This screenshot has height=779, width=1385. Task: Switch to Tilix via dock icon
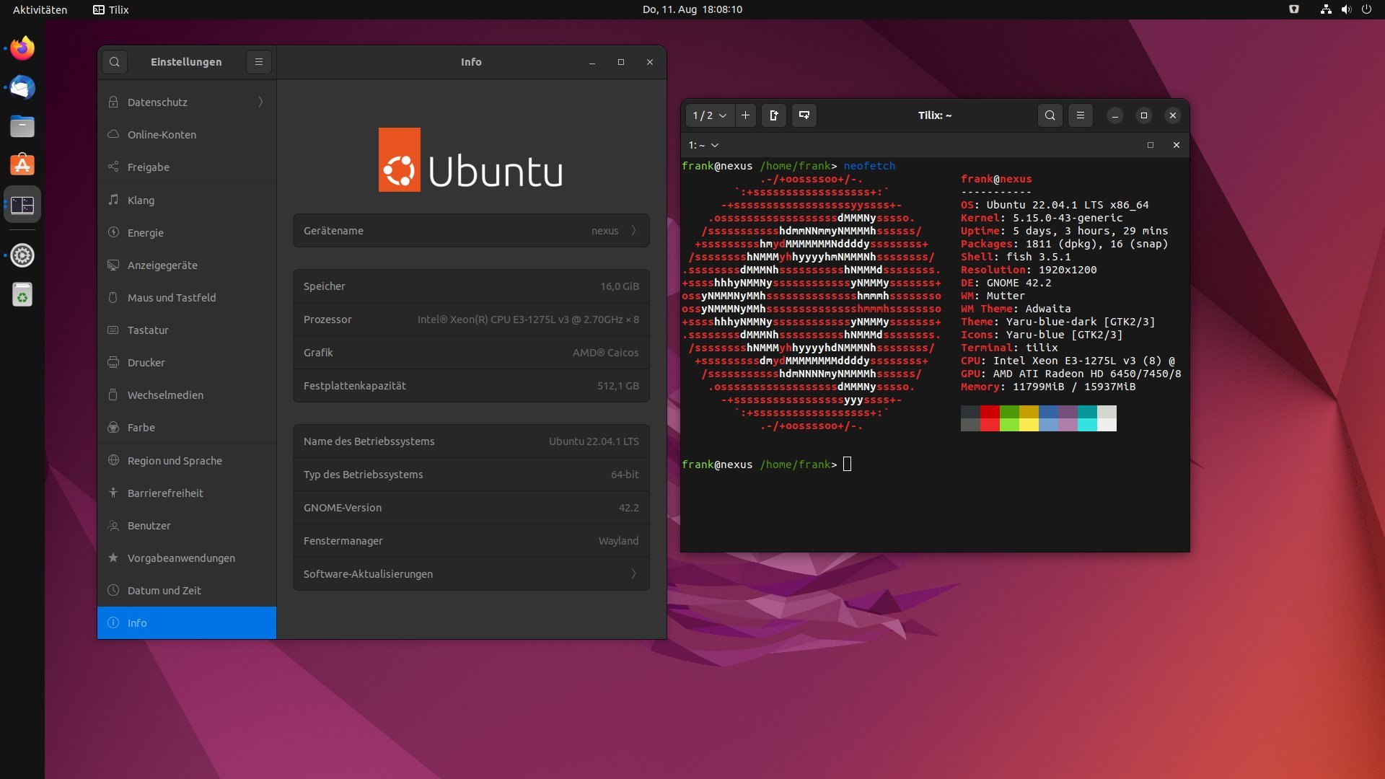22,205
